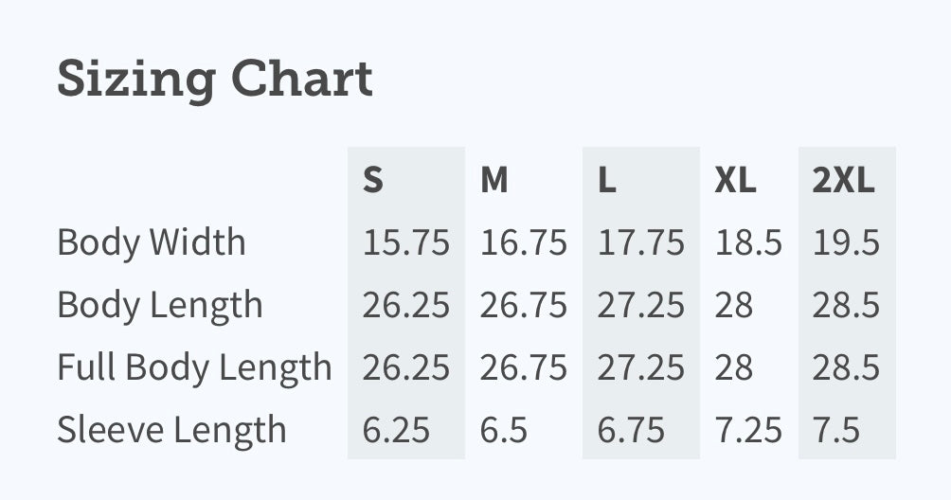Click the 18.5 Body Width value for XL
The image size is (951, 500).
click(748, 242)
